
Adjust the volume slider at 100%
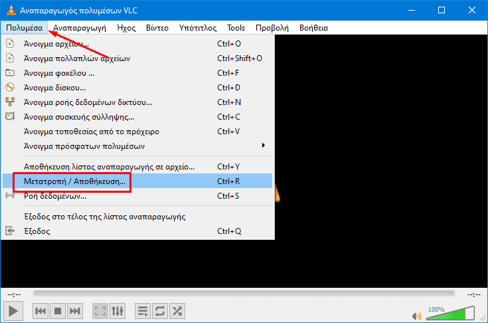pos(450,313)
